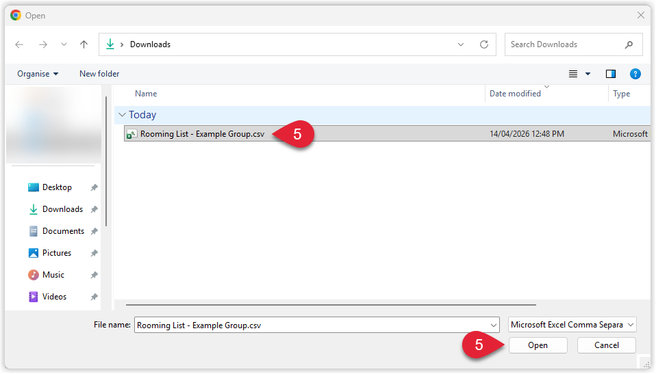
Task: Expand the File name dropdown arrow
Action: point(494,325)
